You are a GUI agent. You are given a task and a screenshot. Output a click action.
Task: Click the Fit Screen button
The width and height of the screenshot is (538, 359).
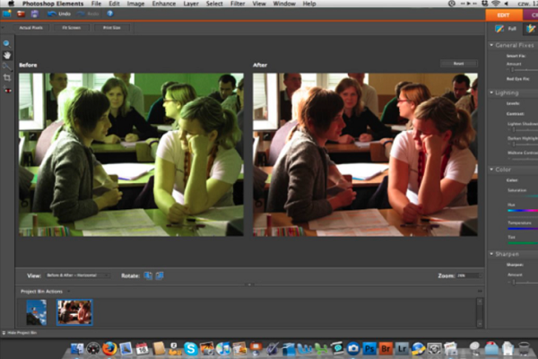pos(72,28)
